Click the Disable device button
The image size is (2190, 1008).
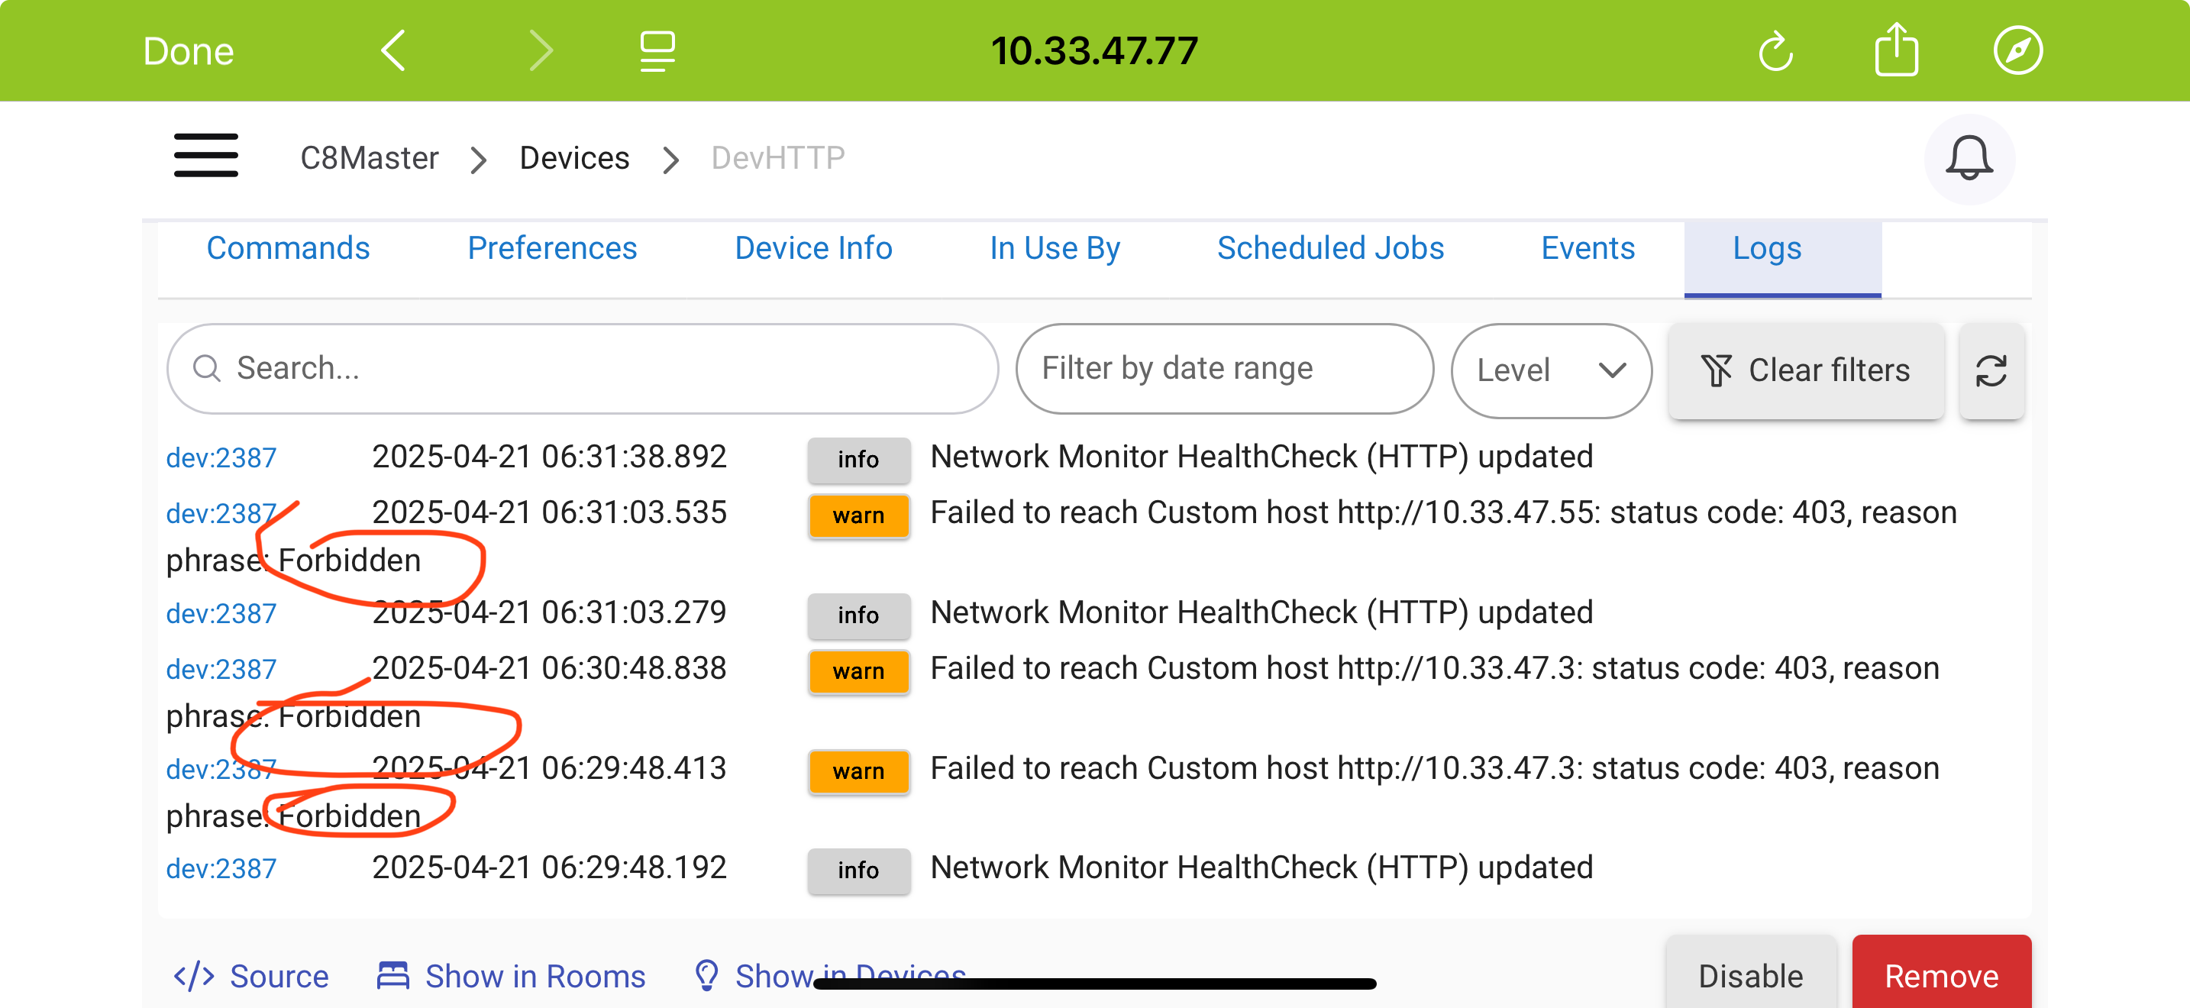pos(1750,974)
